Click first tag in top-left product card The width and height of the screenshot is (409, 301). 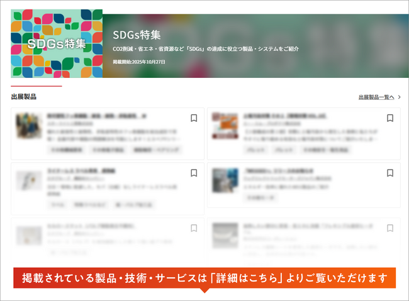pos(65,150)
